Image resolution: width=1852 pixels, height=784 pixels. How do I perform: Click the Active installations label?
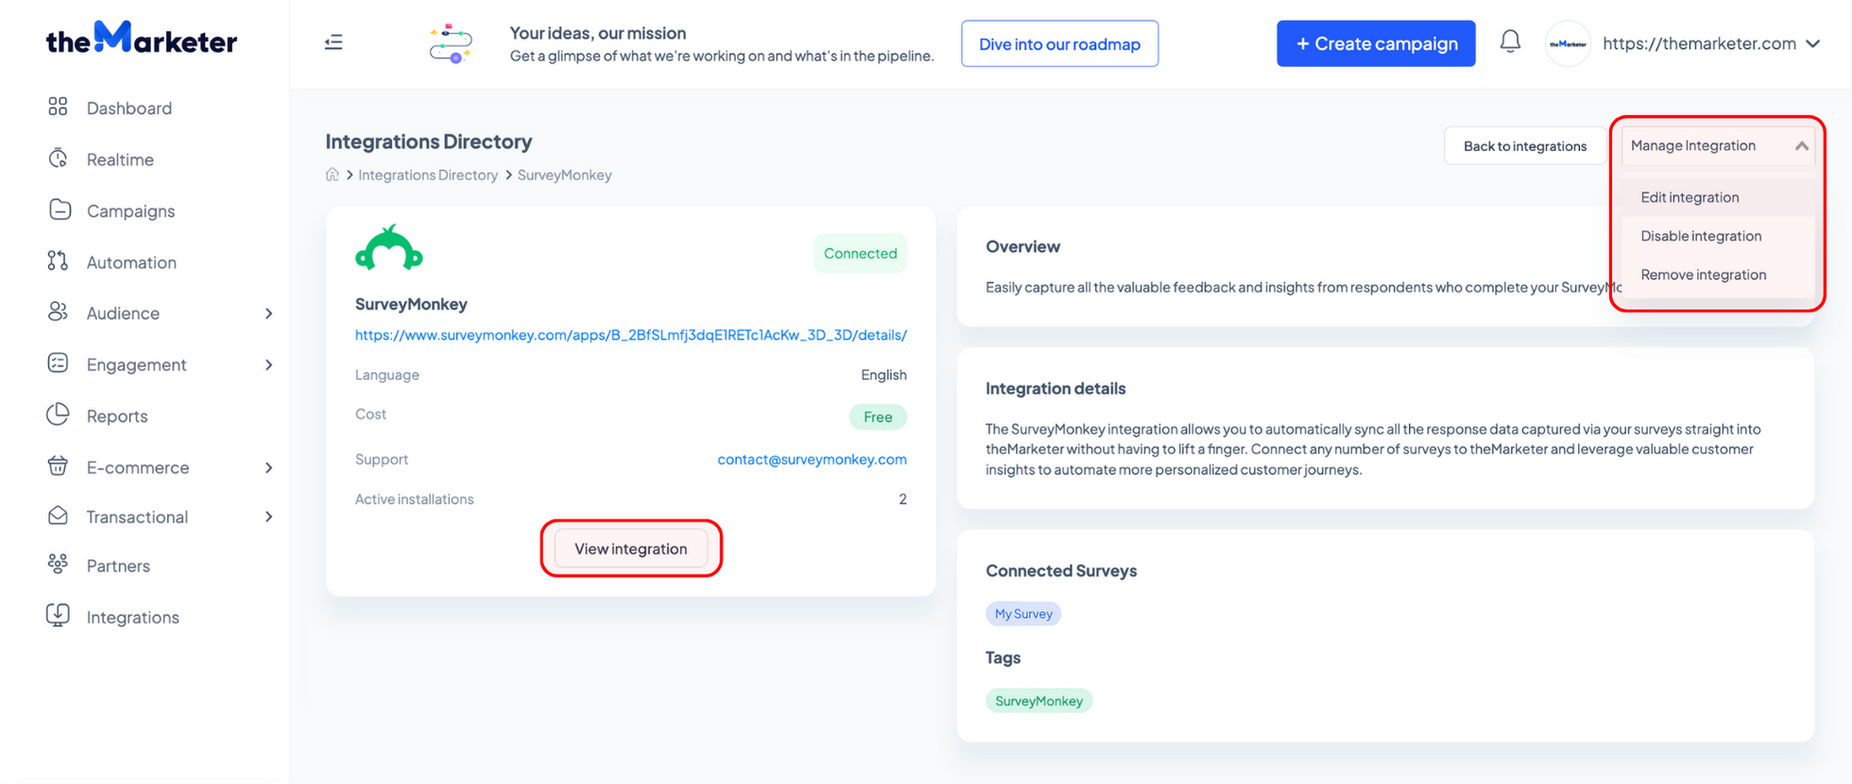[x=414, y=499]
